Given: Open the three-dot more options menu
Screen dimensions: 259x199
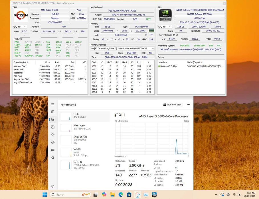Looking at the screenshot, I should point(189,104).
